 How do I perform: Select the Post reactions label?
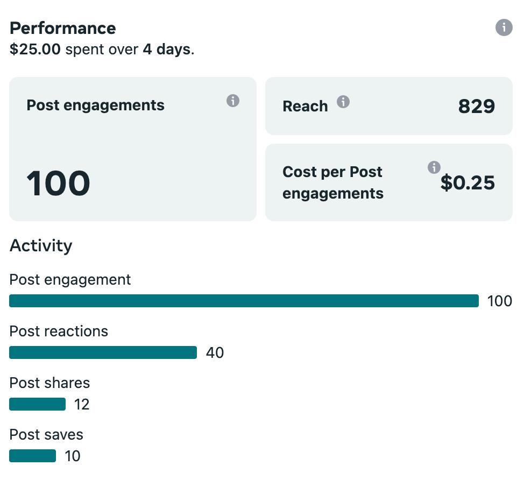click(x=59, y=331)
